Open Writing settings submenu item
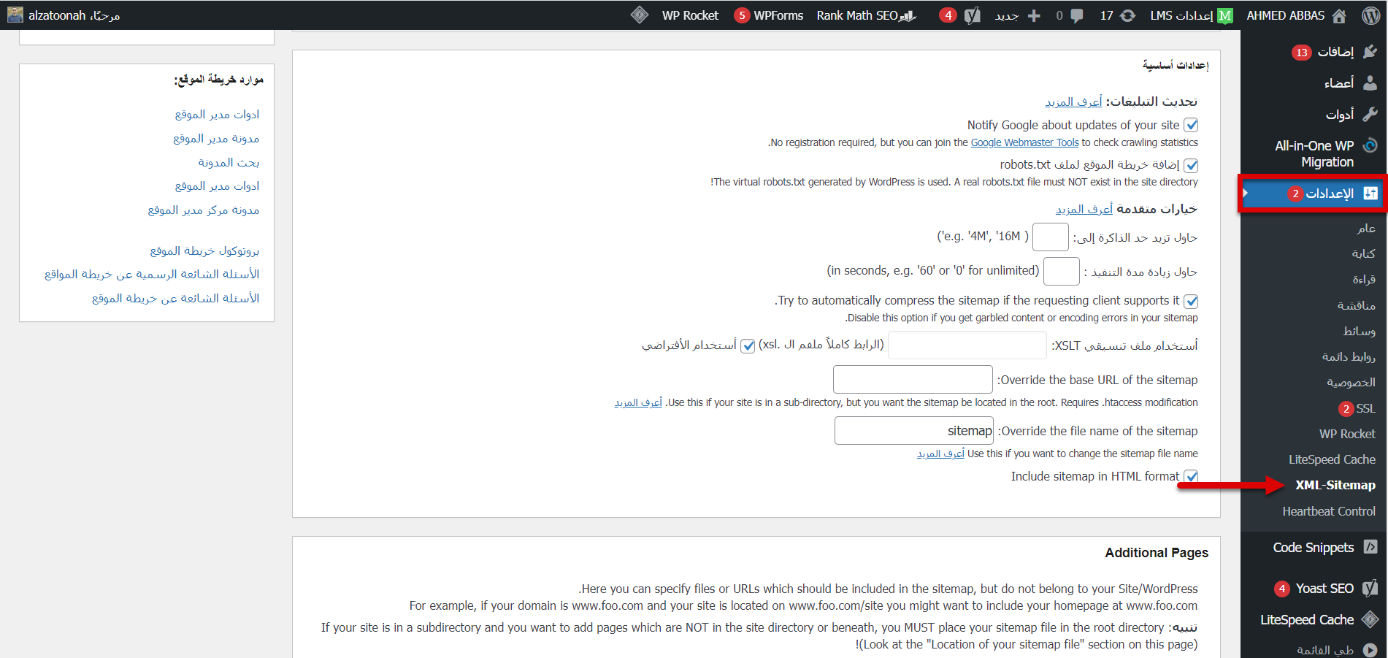This screenshot has height=658, width=1388. click(1363, 253)
